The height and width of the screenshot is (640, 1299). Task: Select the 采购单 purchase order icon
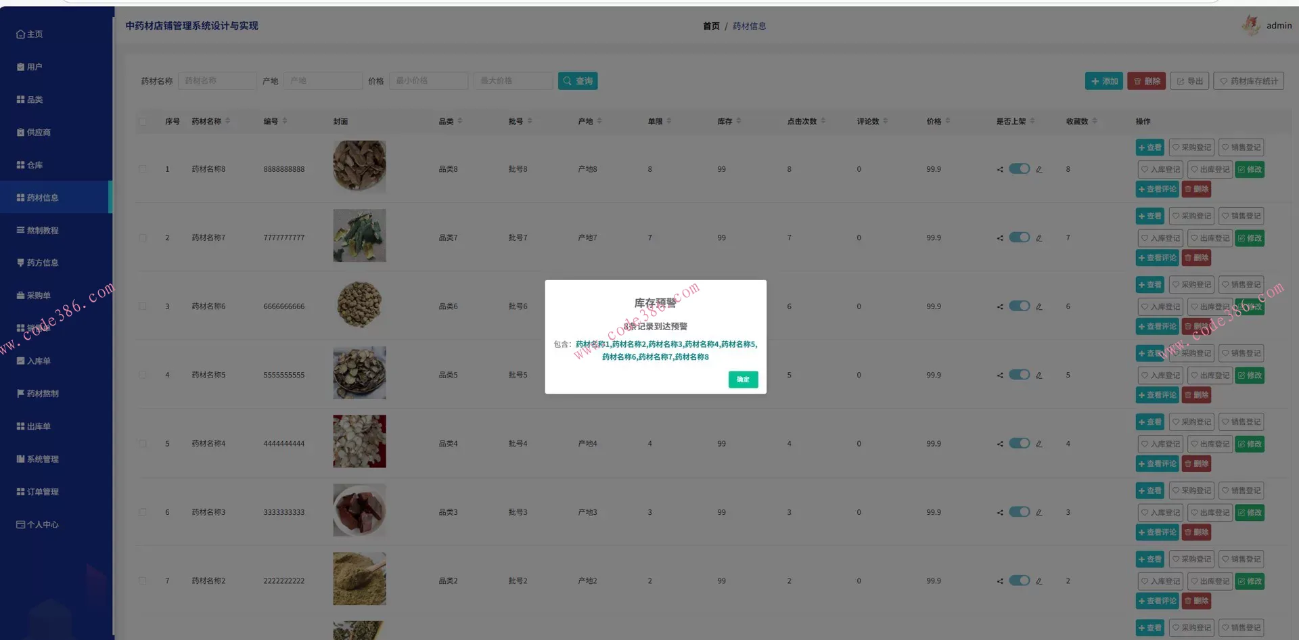click(x=20, y=295)
